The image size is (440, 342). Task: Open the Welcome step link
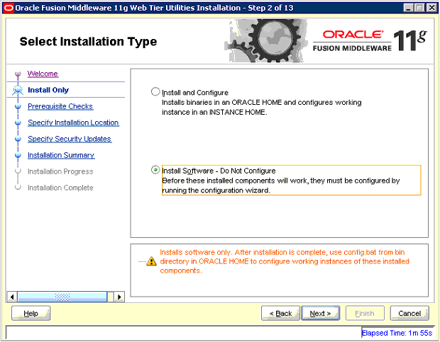point(43,74)
